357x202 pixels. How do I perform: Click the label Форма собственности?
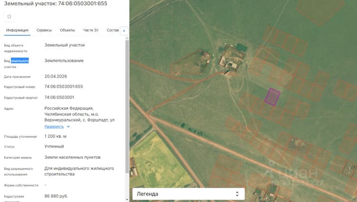click(21, 185)
